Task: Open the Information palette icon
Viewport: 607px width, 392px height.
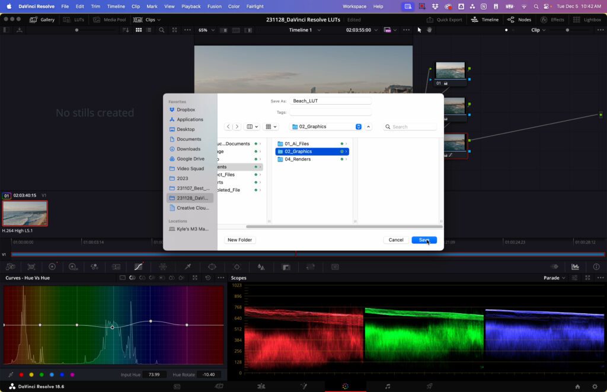Action: pyautogui.click(x=596, y=266)
